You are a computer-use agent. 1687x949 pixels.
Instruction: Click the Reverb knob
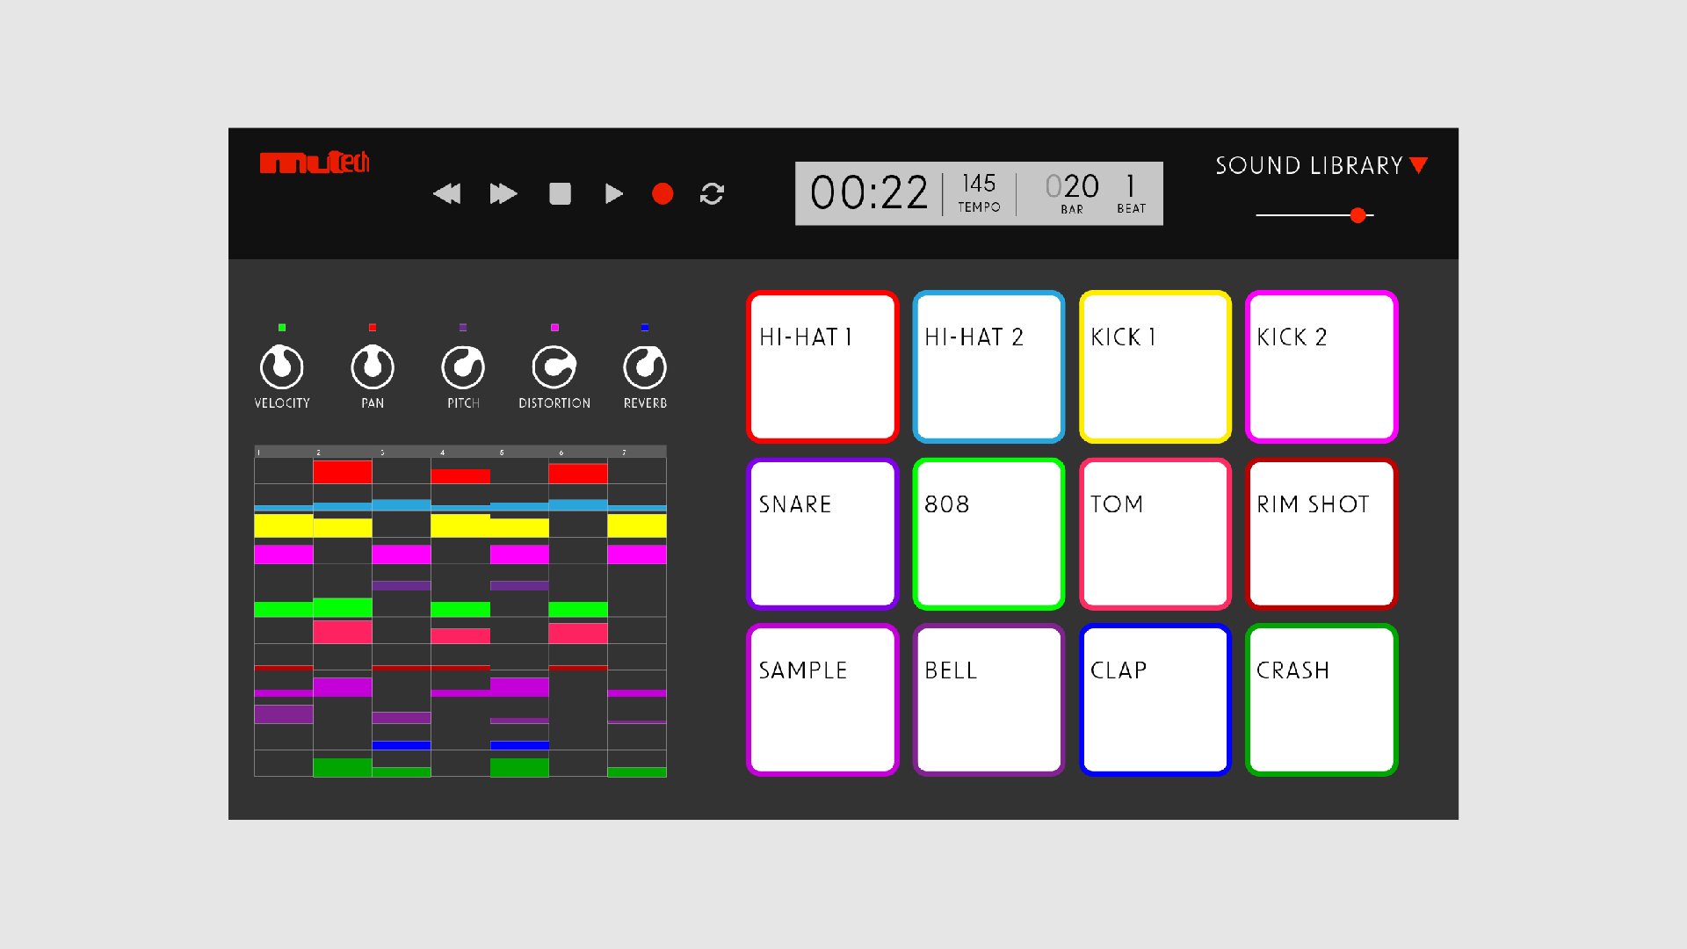point(645,367)
